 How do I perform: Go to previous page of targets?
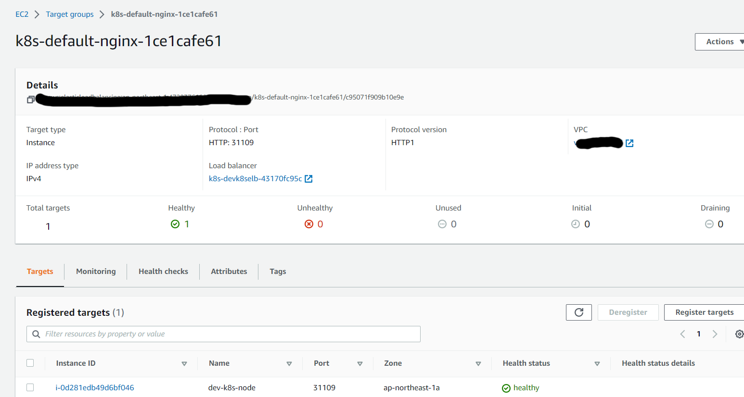(682, 334)
